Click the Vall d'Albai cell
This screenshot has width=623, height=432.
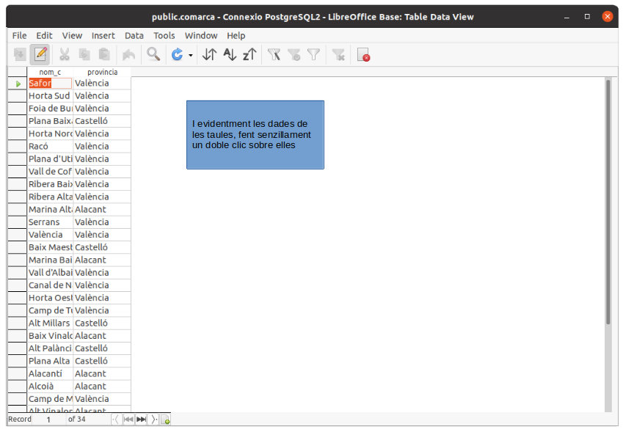coord(50,272)
